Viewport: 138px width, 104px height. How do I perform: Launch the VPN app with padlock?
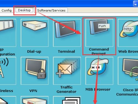pyautogui.click(x=34, y=71)
